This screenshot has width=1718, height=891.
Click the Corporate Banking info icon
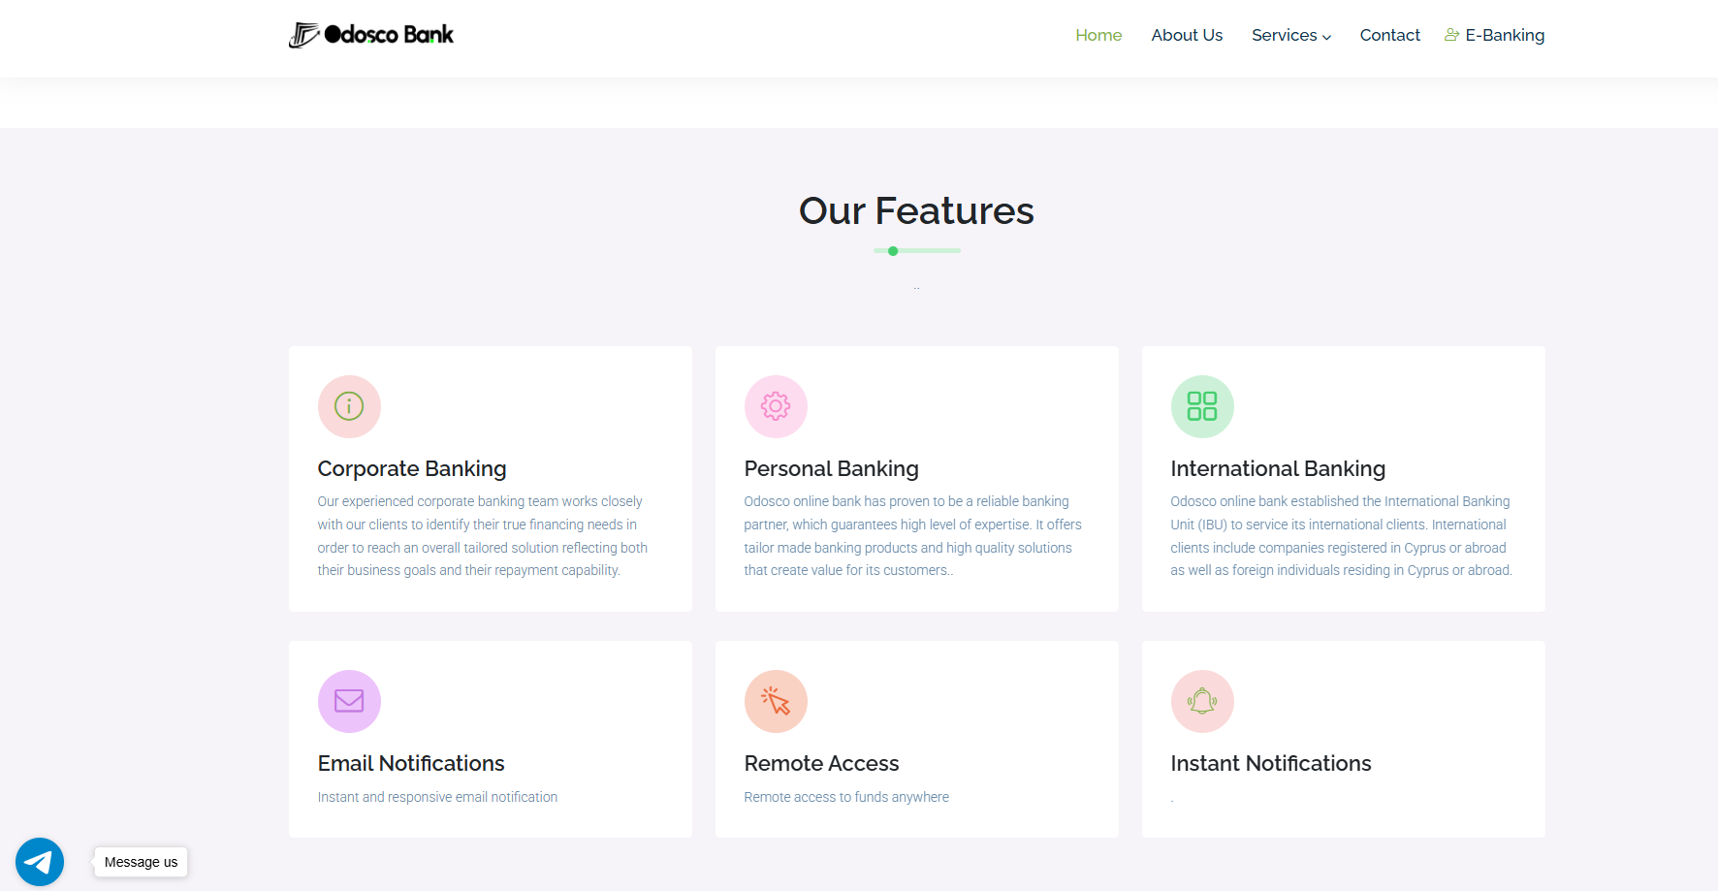point(349,406)
